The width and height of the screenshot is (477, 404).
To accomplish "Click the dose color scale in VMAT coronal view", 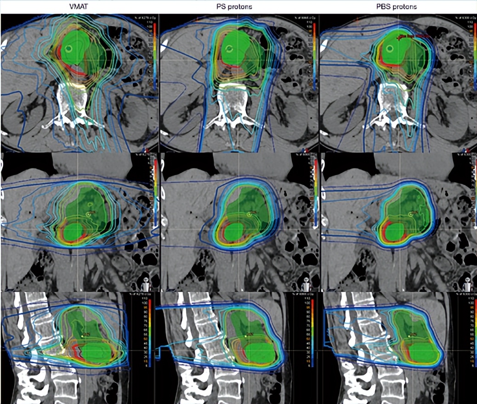I will point(155,193).
